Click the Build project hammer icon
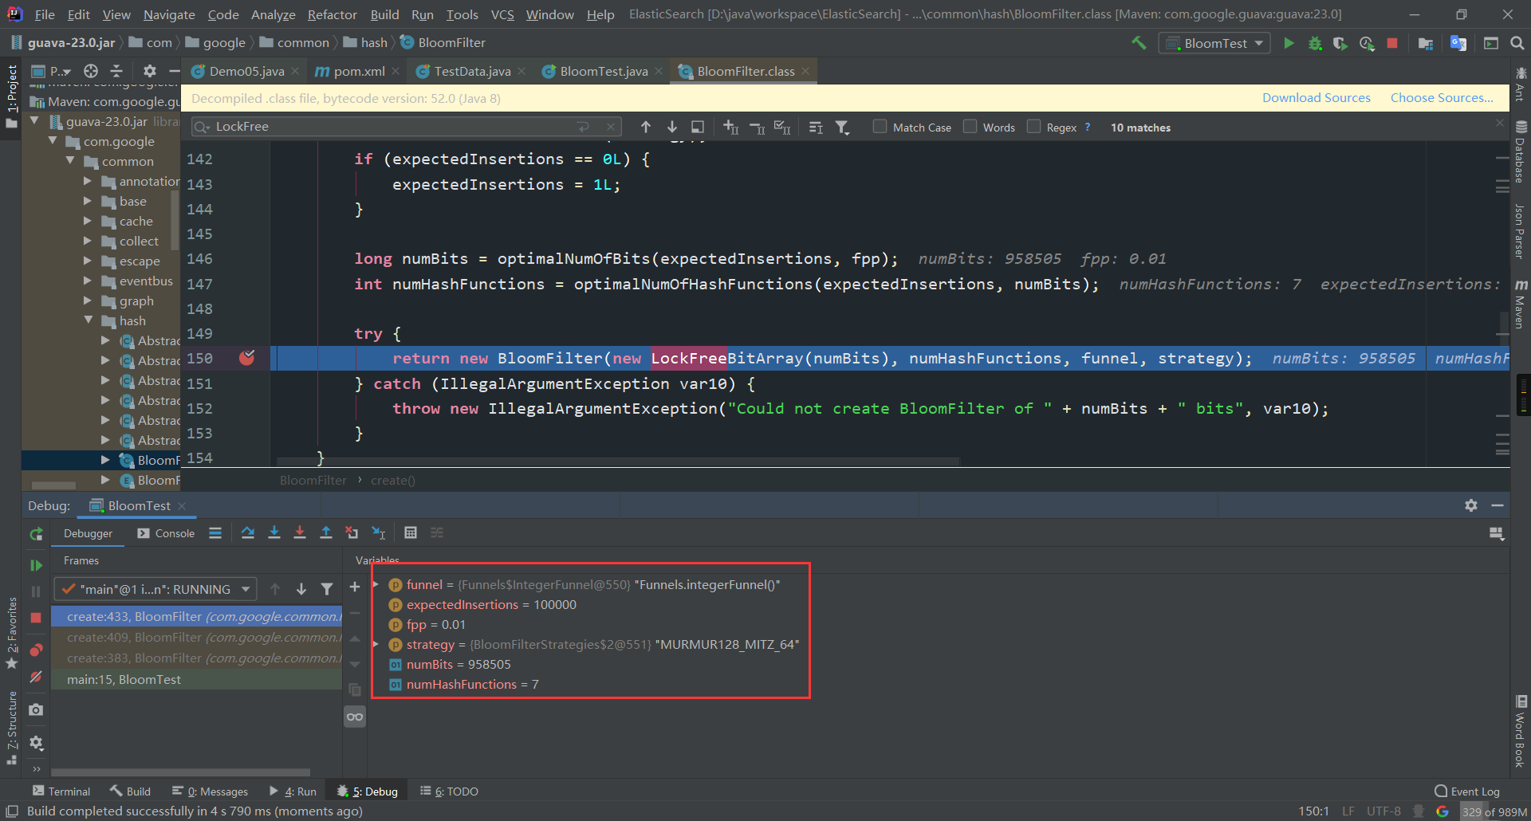 (1139, 43)
